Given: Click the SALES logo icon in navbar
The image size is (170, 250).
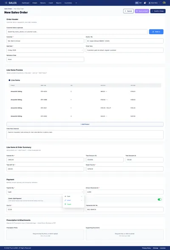Looking at the screenshot, I should pos(6,3).
